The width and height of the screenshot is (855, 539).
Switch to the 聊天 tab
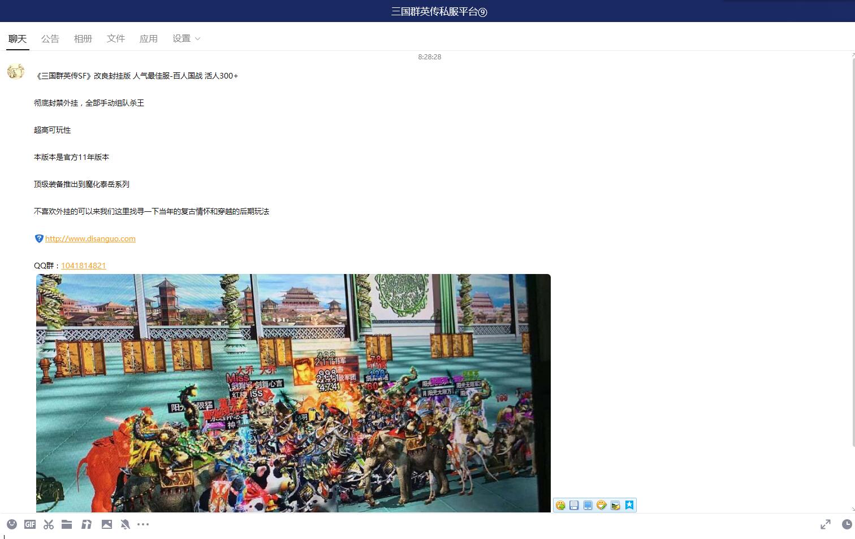point(18,38)
